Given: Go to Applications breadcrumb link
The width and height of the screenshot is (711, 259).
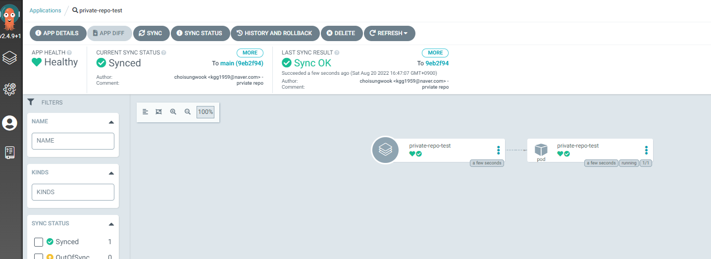Looking at the screenshot, I should coord(46,10).
